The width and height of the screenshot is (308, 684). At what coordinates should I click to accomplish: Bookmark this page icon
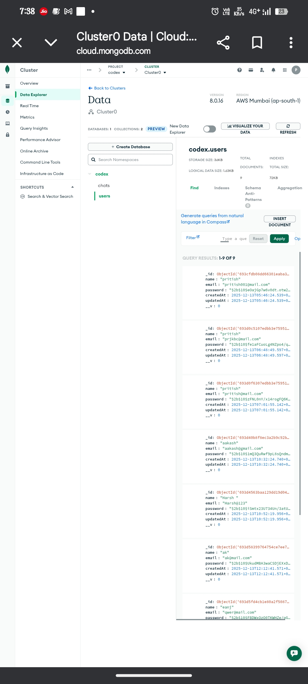257,43
